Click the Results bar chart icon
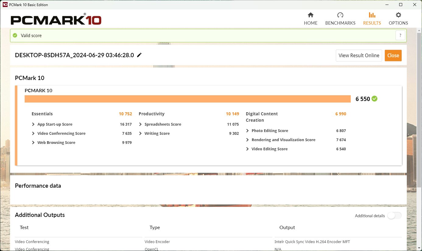 pos(372,15)
